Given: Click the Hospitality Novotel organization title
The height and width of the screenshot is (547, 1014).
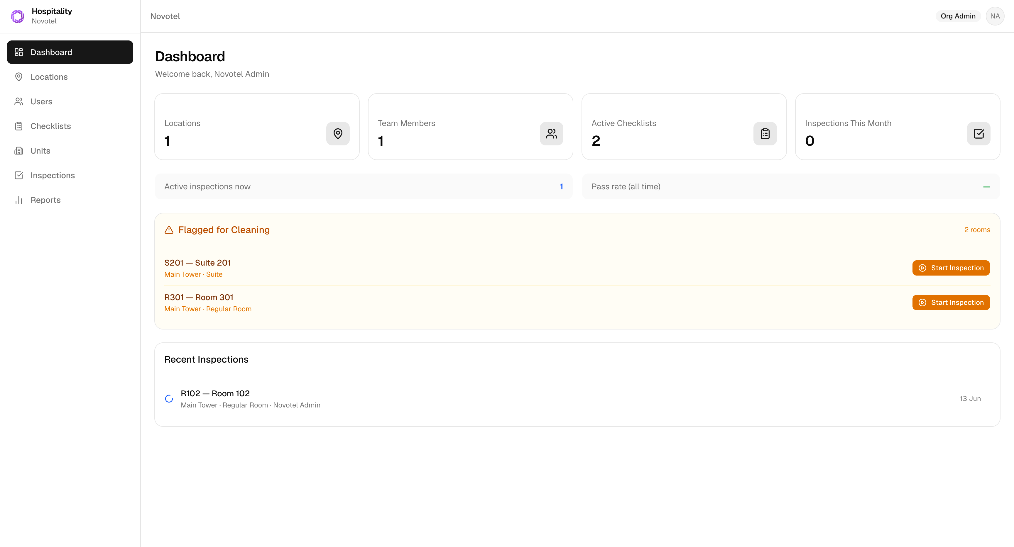Looking at the screenshot, I should (x=52, y=16).
